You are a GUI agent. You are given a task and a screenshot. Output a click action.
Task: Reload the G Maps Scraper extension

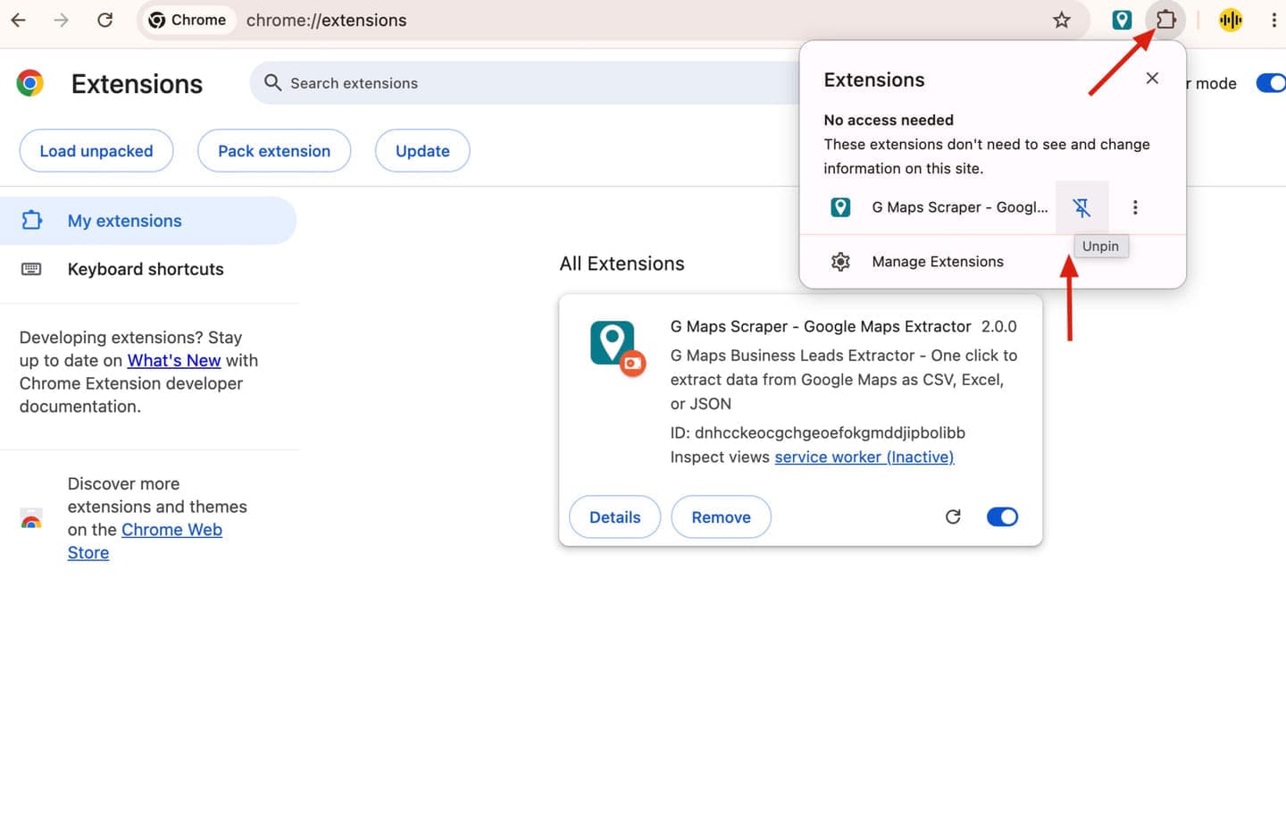[953, 516]
